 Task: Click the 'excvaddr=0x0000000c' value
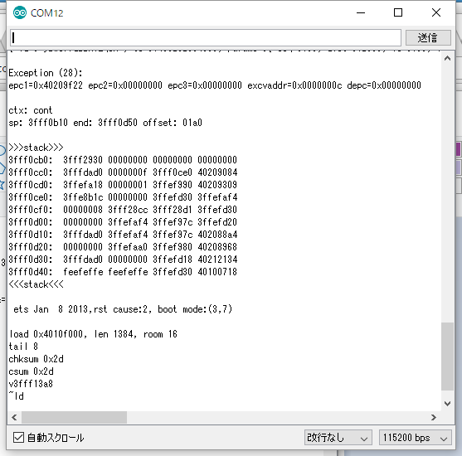pos(294,85)
